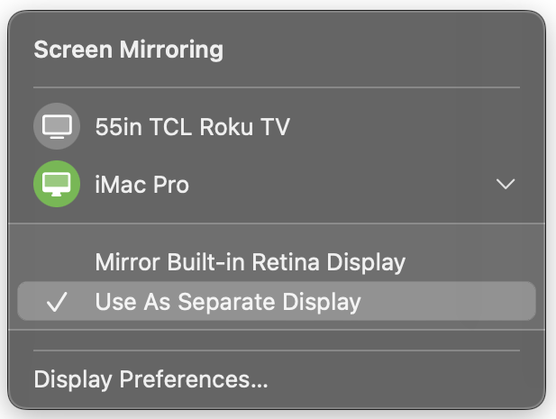Viewport: 556px width, 419px height.
Task: Select the iMac Pro device label
Action: 142,185
